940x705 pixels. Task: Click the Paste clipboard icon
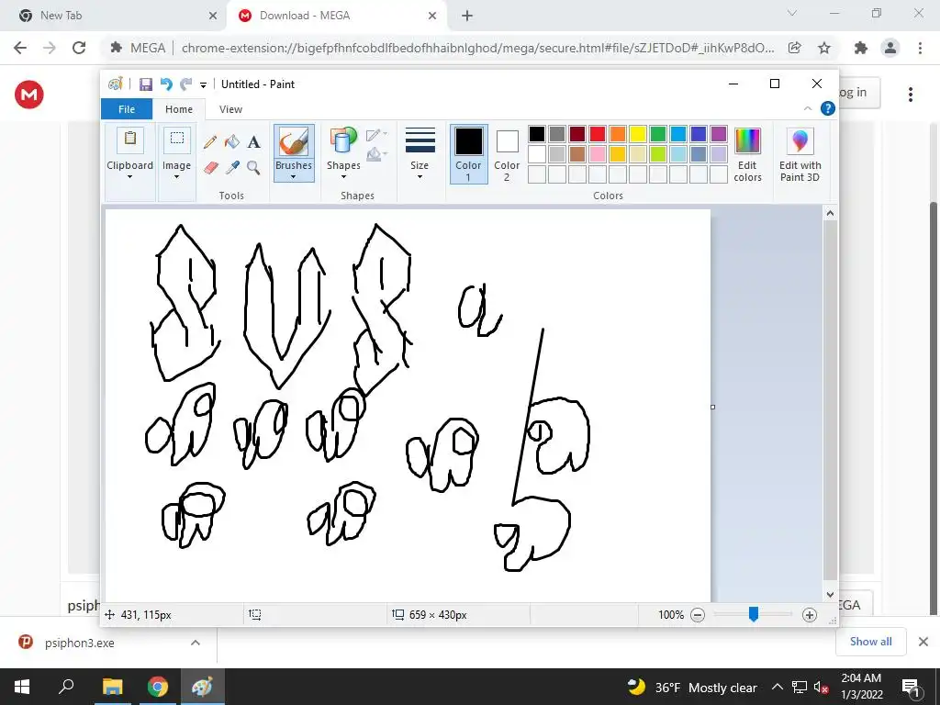[130, 140]
